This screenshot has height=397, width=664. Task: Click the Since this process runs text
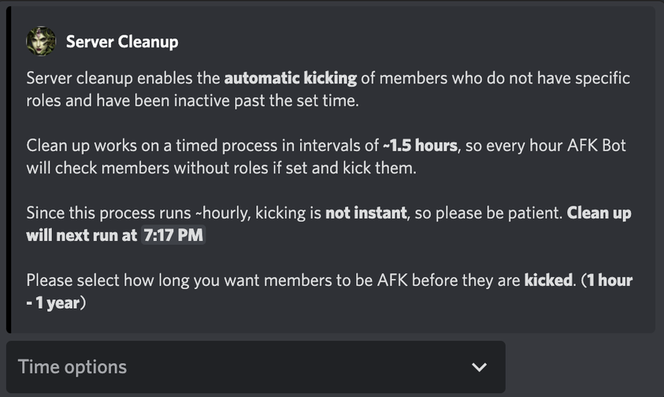click(x=109, y=213)
